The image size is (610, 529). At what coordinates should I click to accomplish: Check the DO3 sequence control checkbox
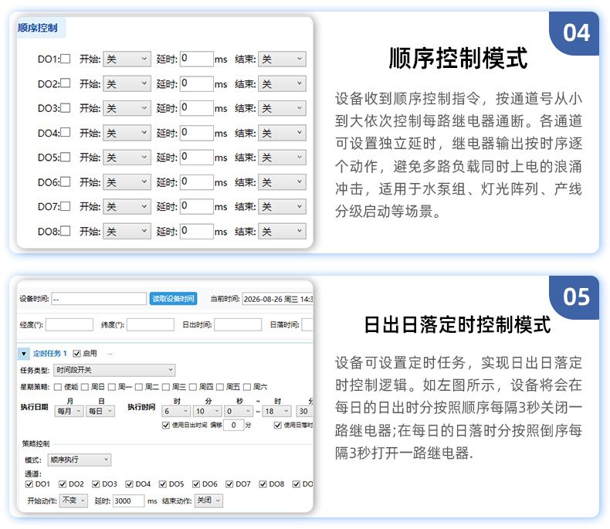(x=66, y=108)
